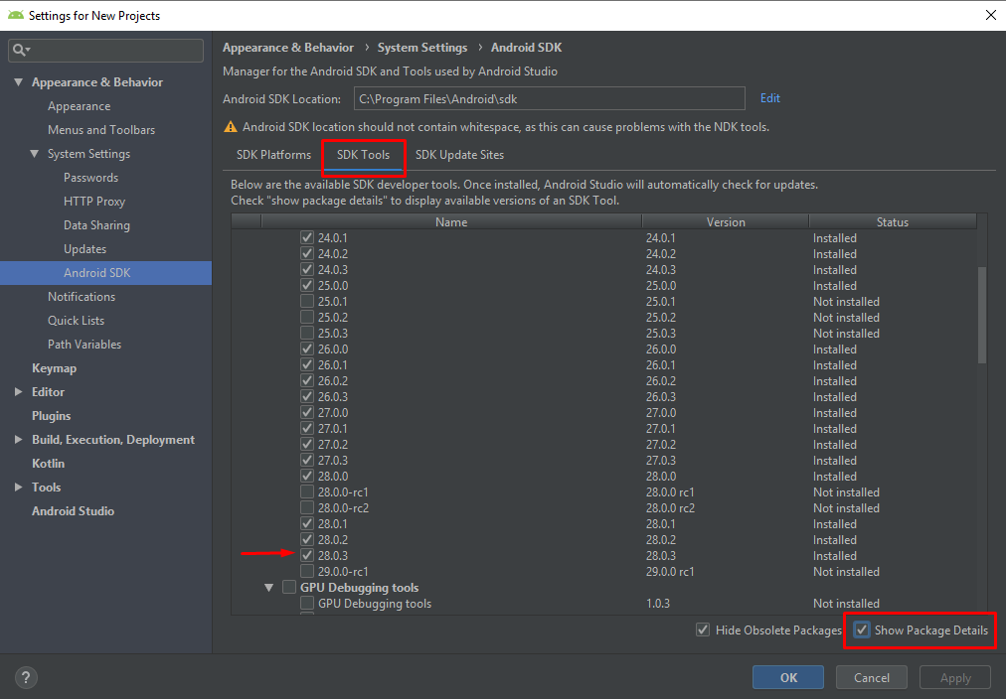Switch to the SDK Platforms tab
The image size is (1006, 699).
tap(273, 155)
